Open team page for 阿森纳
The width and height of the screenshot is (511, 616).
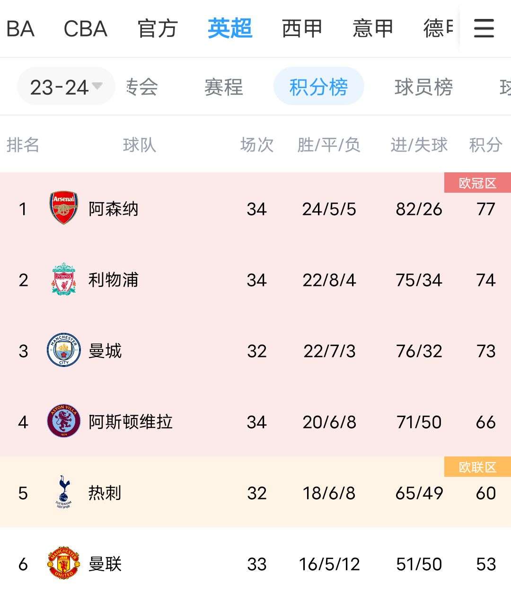[114, 209]
